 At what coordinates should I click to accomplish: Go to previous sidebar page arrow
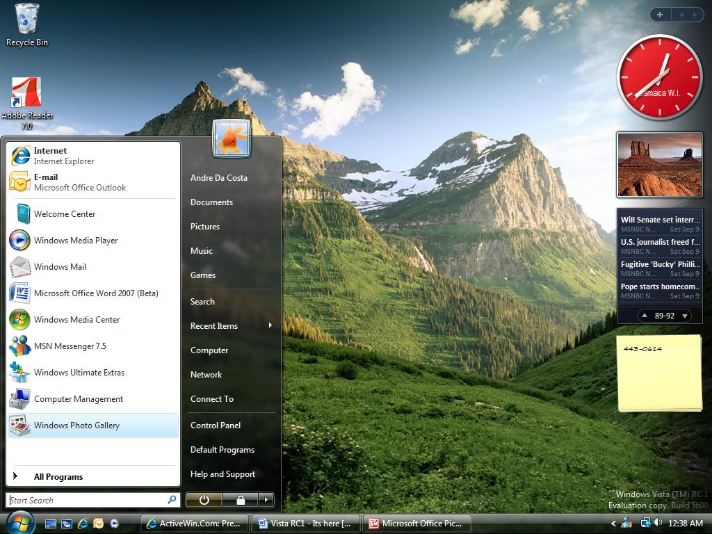point(681,15)
